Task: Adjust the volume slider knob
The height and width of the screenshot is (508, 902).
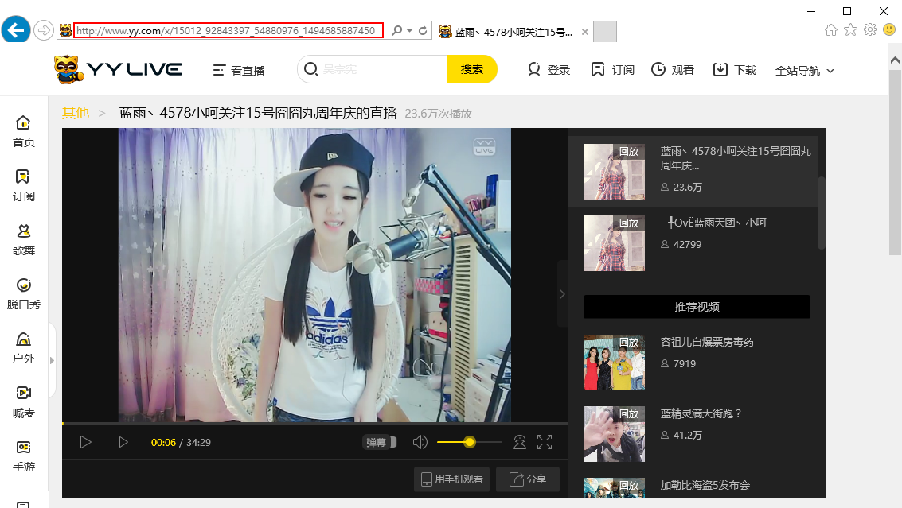Action: (470, 442)
